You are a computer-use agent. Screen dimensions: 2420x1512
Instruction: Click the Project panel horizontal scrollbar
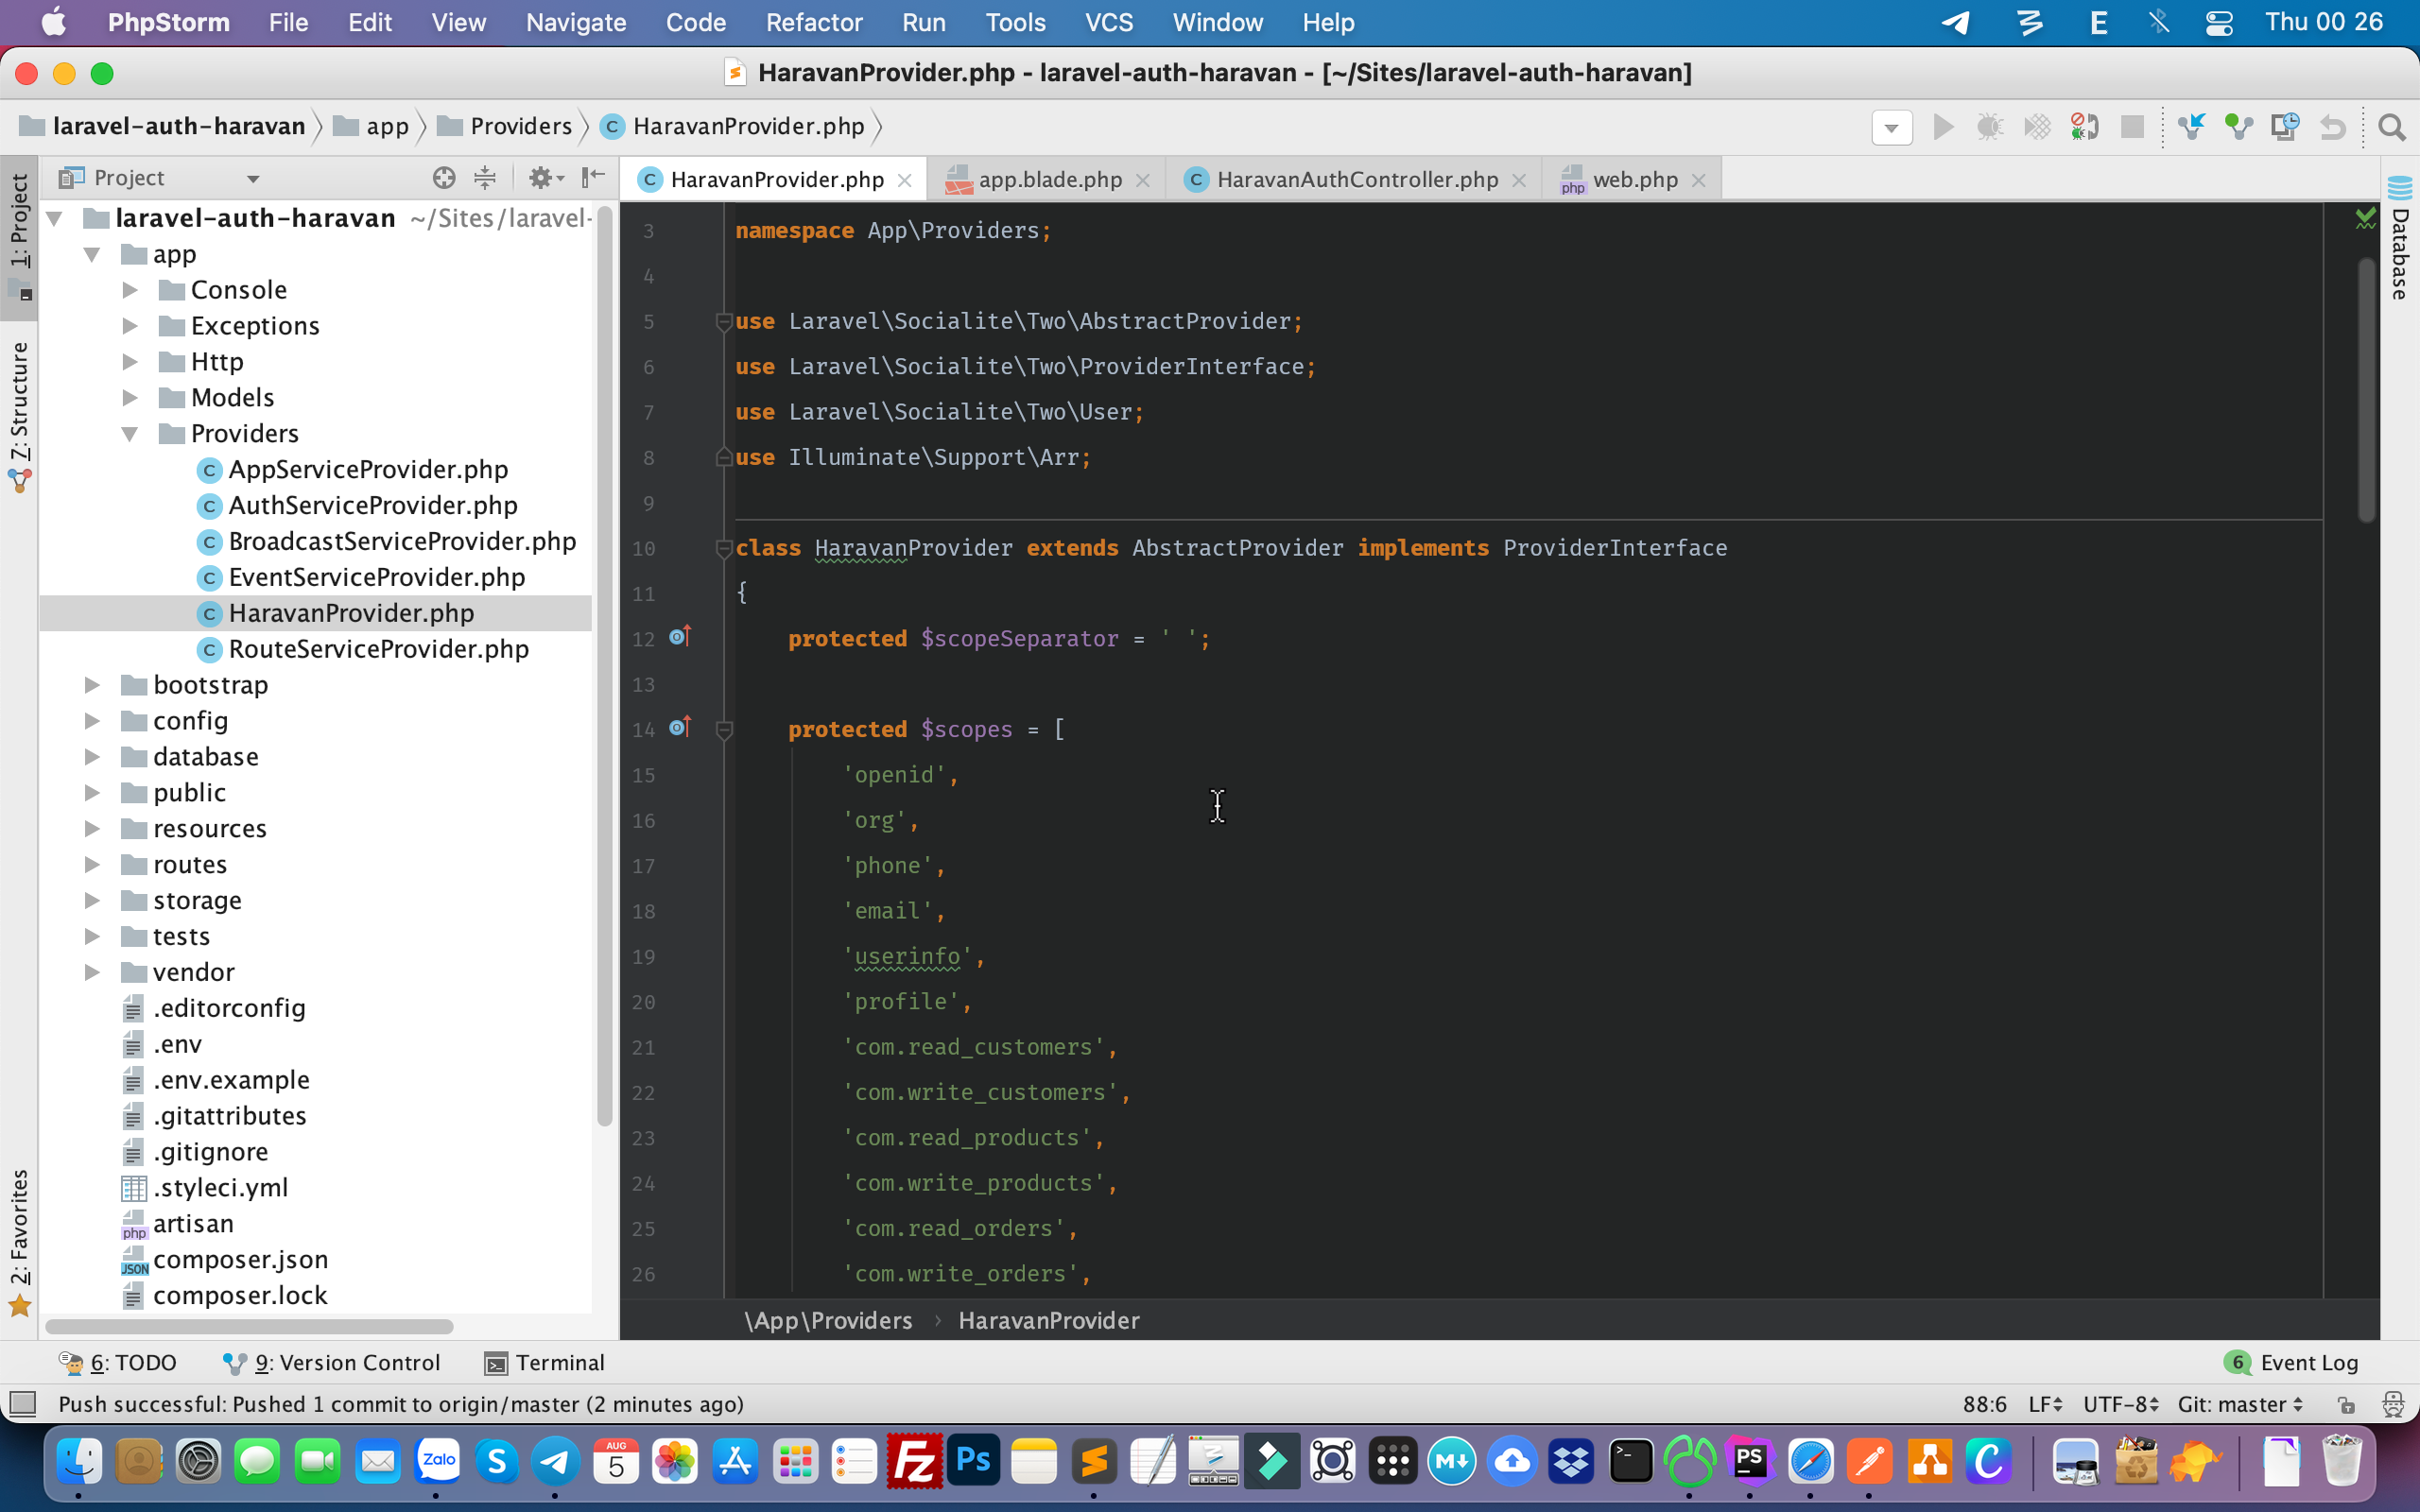[x=249, y=1327]
